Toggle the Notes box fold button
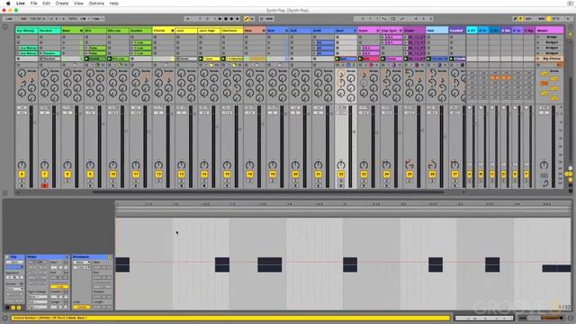The width and height of the screenshot is (576, 324). pos(67,256)
